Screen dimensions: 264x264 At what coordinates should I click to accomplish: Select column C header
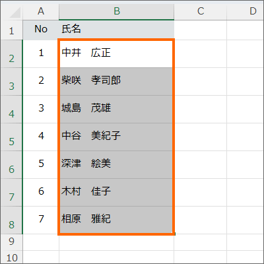click(x=201, y=11)
